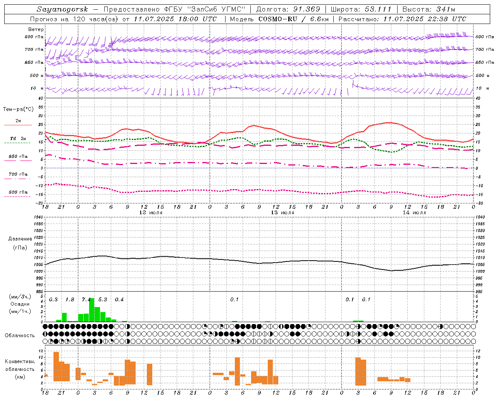This screenshot has width=496, height=396.
Task: Click the Тем-ра(°C) panel label
Action: coord(18,109)
